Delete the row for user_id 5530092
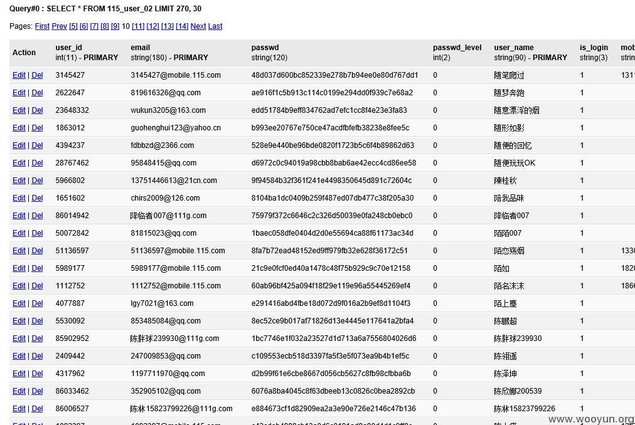 click(37, 321)
